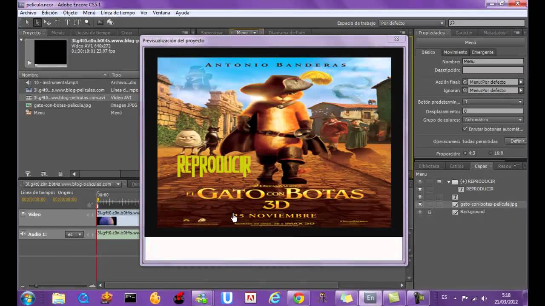The image size is (545, 306).
Task: Open Ignorar arrow dropdown
Action: pos(521,91)
